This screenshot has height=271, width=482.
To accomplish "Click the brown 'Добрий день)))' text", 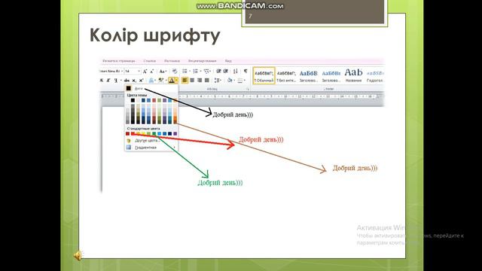I will (355, 168).
